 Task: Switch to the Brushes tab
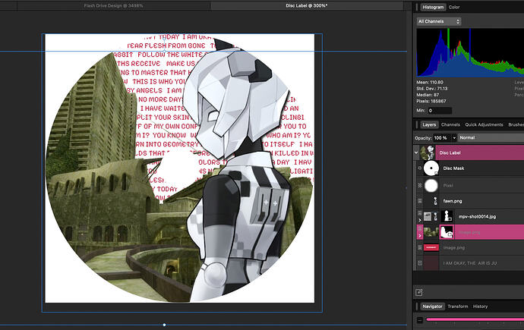516,124
